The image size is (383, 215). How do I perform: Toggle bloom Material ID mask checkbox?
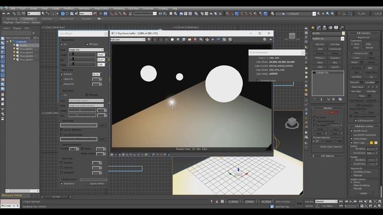(62, 84)
